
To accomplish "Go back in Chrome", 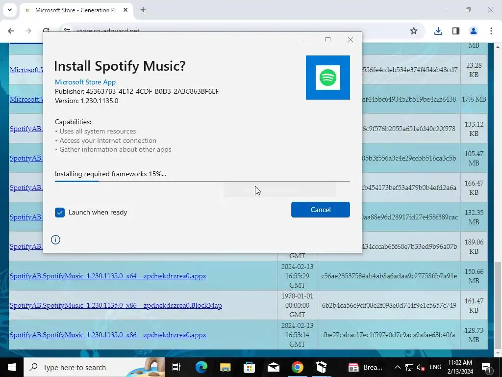I will tap(11, 31).
